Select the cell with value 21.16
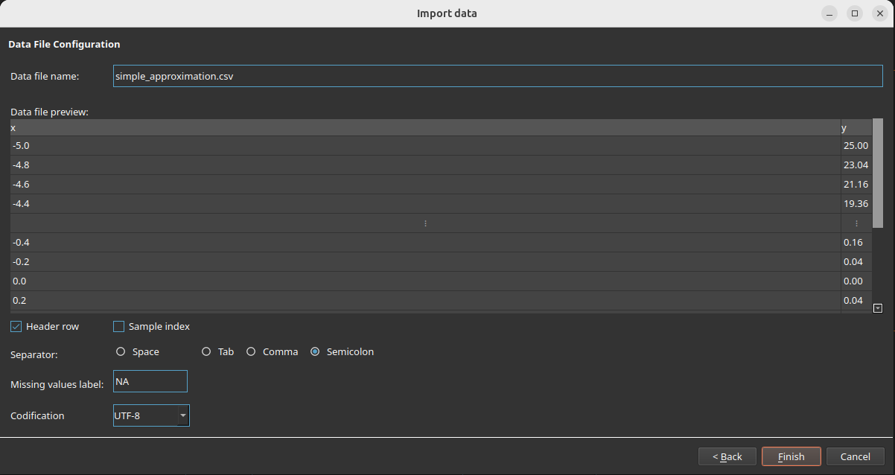Image resolution: width=895 pixels, height=475 pixels. click(x=856, y=185)
